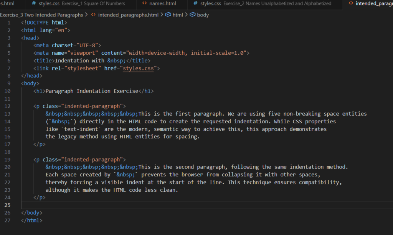Screen dimensions: 393x235
Task: Expand the html breadcrumb dropdown
Action: [178, 15]
